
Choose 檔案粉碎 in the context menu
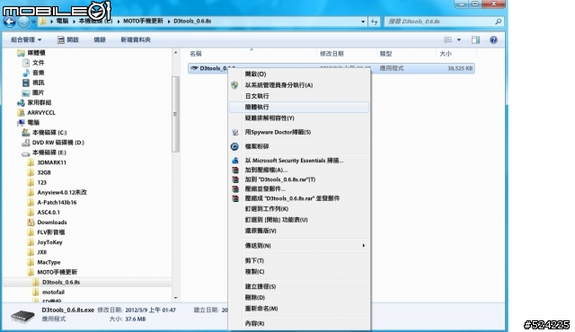pos(299,146)
